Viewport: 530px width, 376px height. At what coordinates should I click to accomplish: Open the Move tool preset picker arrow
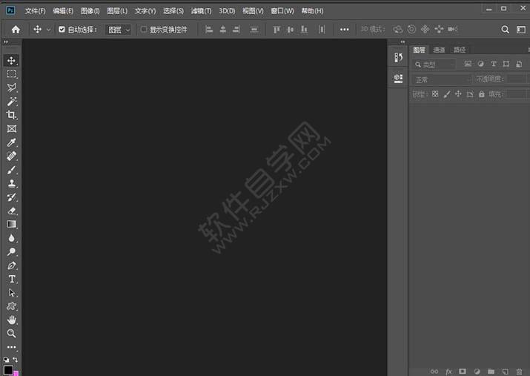tap(49, 30)
